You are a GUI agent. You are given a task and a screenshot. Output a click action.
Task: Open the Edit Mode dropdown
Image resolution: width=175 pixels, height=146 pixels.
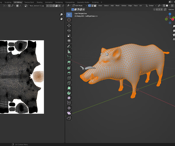tap(80, 6)
